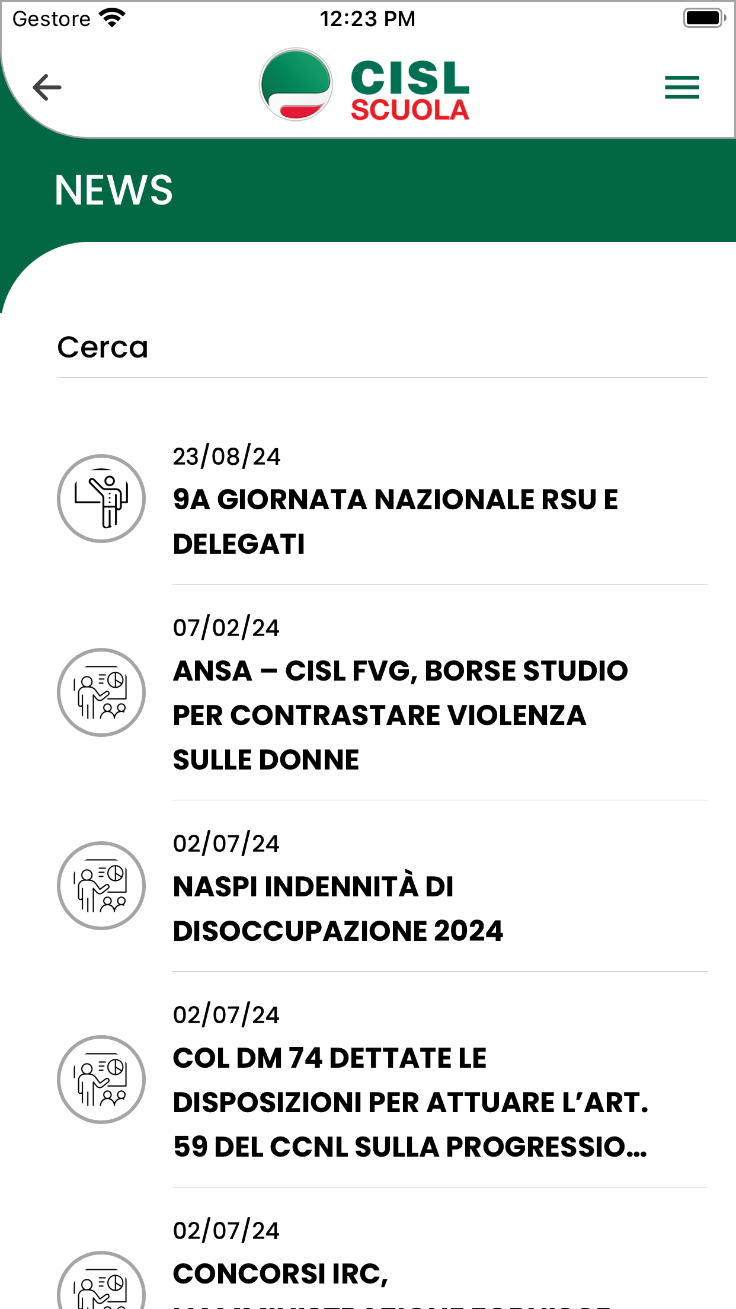The height and width of the screenshot is (1309, 736).
Task: Tap the training icon beside NASPI Indennità
Action: [x=101, y=886]
